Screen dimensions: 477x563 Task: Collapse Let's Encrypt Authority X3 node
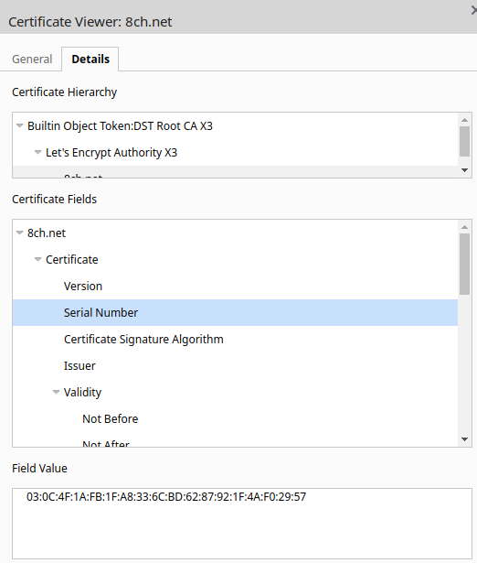point(37,152)
